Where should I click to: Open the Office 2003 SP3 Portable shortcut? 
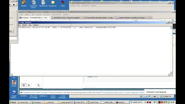click(34, 97)
